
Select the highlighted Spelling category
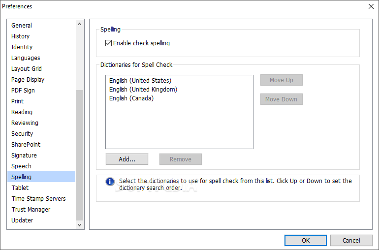[41, 177]
